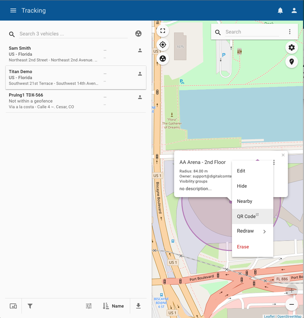304x318 pixels.
Task: Click the person icon in Sam Smith row
Action: point(140,50)
